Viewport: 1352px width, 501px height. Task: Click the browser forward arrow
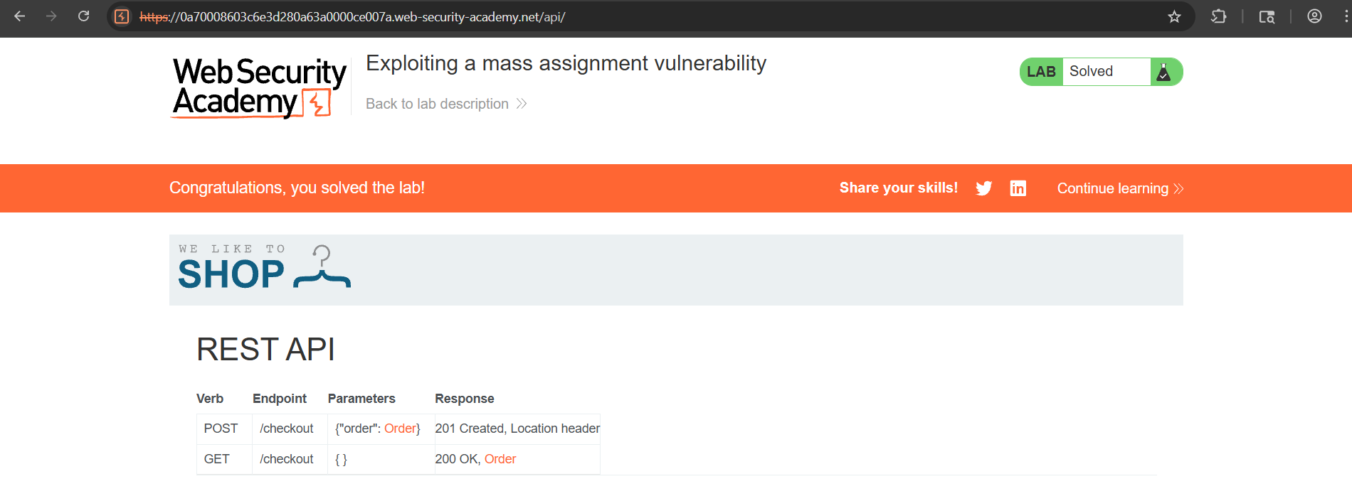[51, 16]
